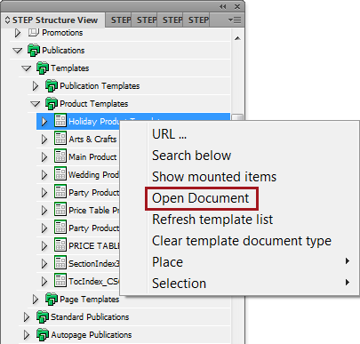The width and height of the screenshot is (360, 344).
Task: Collapse panel with the double-arrow icon
Action: click(x=222, y=6)
